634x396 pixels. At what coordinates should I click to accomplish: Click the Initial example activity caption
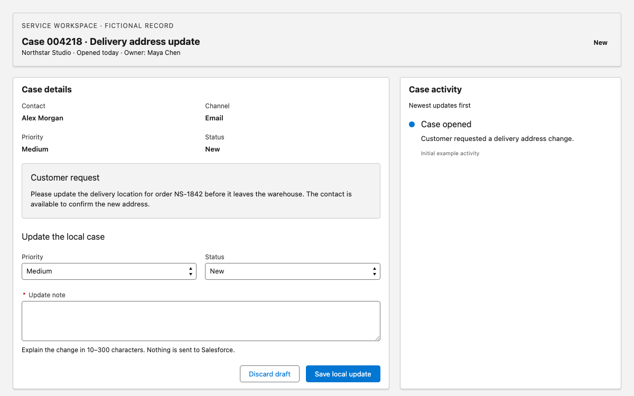[450, 154]
